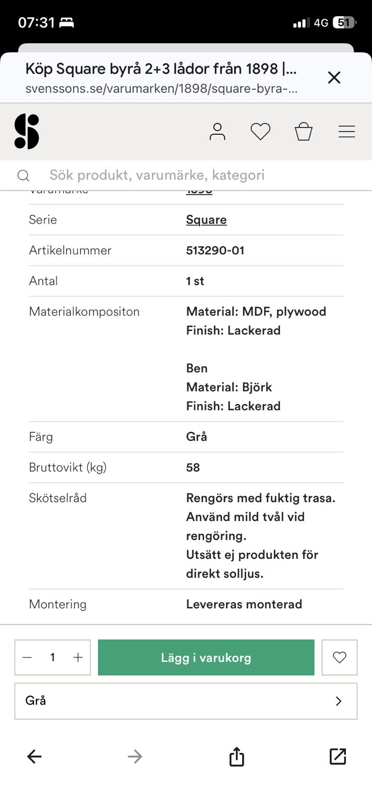This screenshot has height=807, width=372.
Task: Open the user account icon
Action: pos(217,132)
